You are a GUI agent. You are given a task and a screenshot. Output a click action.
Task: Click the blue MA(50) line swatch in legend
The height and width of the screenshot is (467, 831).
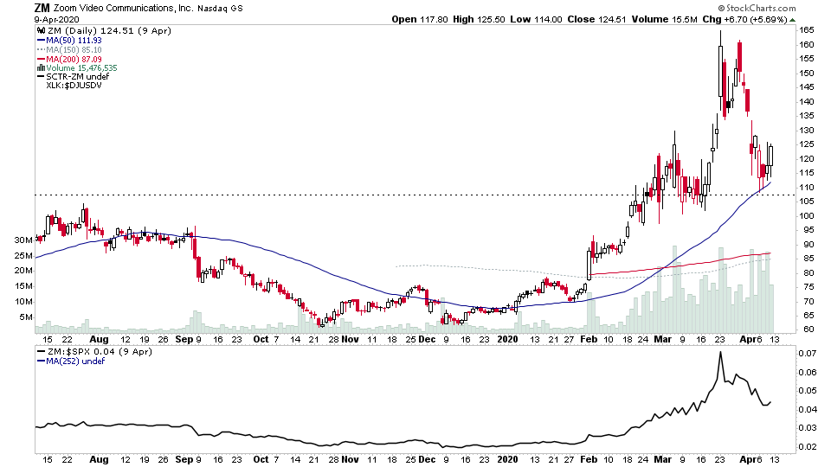pos(41,41)
